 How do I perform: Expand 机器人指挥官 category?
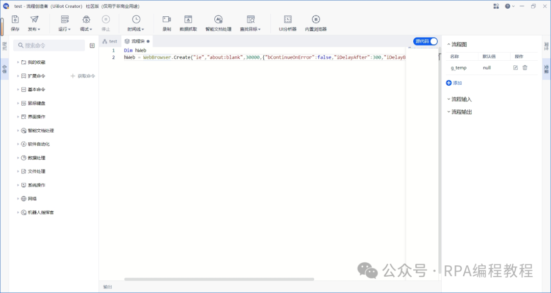pos(18,212)
